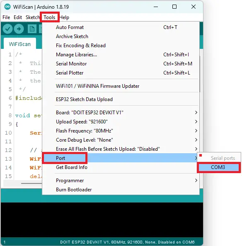Open the Tools menu
Viewport: 242px width, 246px height.
tap(49, 17)
